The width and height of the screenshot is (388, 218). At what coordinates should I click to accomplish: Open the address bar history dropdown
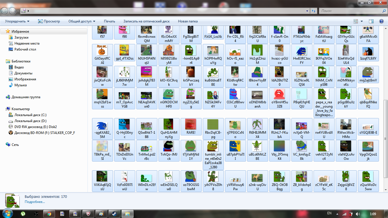[308, 11]
